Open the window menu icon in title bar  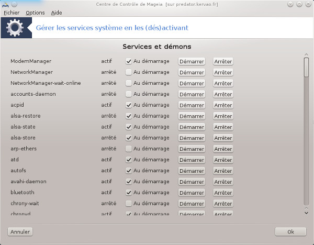coord(5,4)
